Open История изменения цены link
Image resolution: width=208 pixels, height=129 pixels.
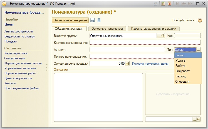point(150,64)
